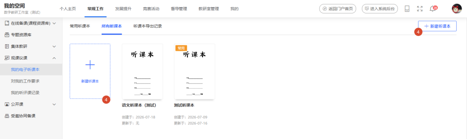Click 创建于：2026-07-09 date text

(x=191, y=117)
